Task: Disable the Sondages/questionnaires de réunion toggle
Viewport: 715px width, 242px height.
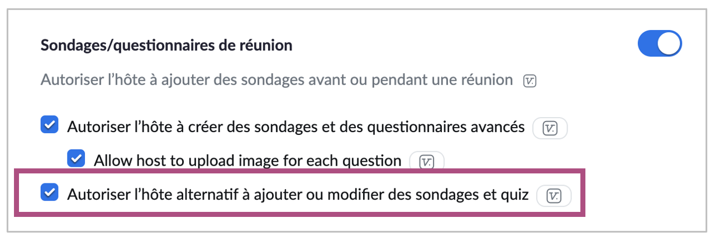Action: [660, 45]
